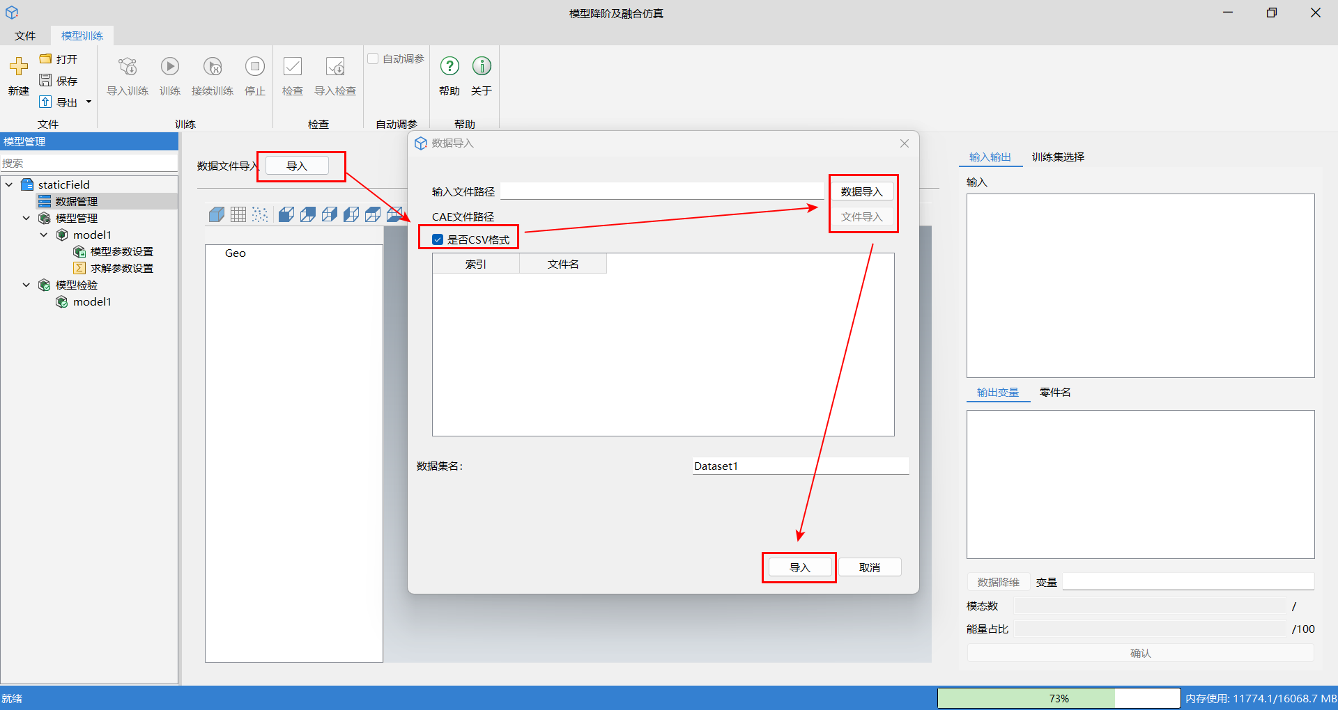The height and width of the screenshot is (710, 1338).
Task: Collapse the model1 node under 模型管理
Action: coord(44,235)
